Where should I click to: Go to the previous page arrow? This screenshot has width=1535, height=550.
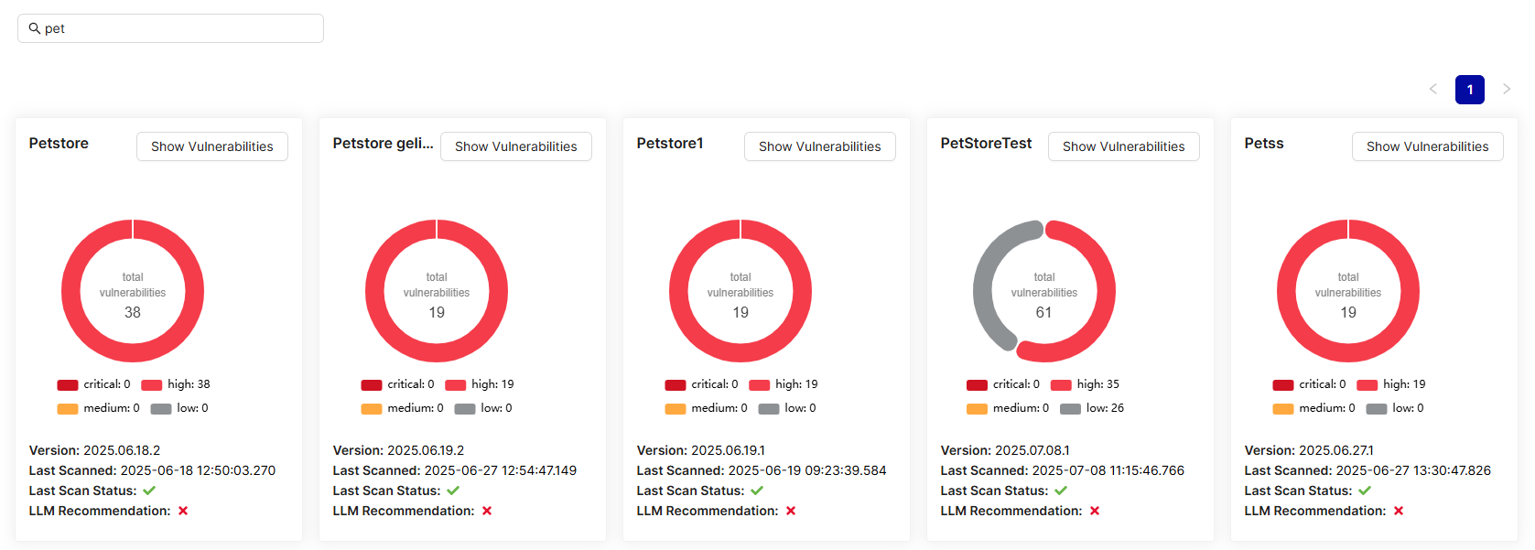1433,89
